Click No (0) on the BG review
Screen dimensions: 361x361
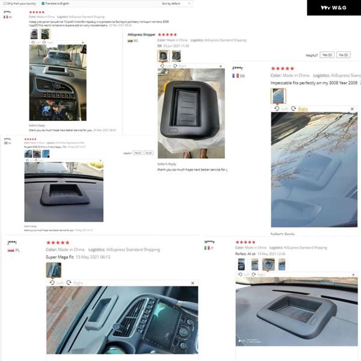pos(344,55)
